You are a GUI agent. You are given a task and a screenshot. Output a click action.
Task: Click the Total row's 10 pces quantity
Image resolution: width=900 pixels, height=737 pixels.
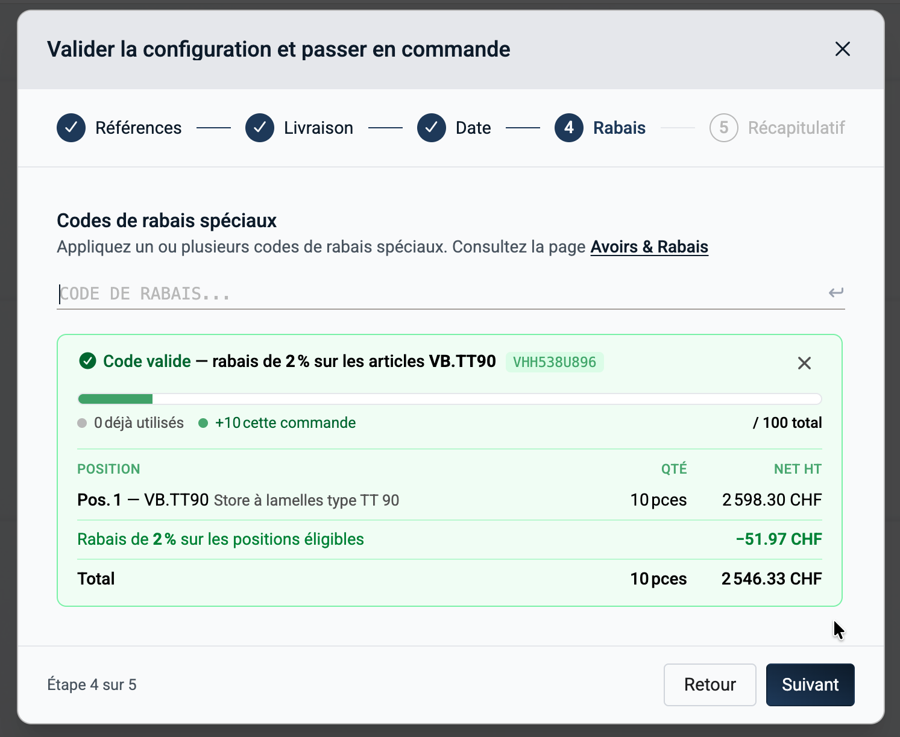[659, 579]
